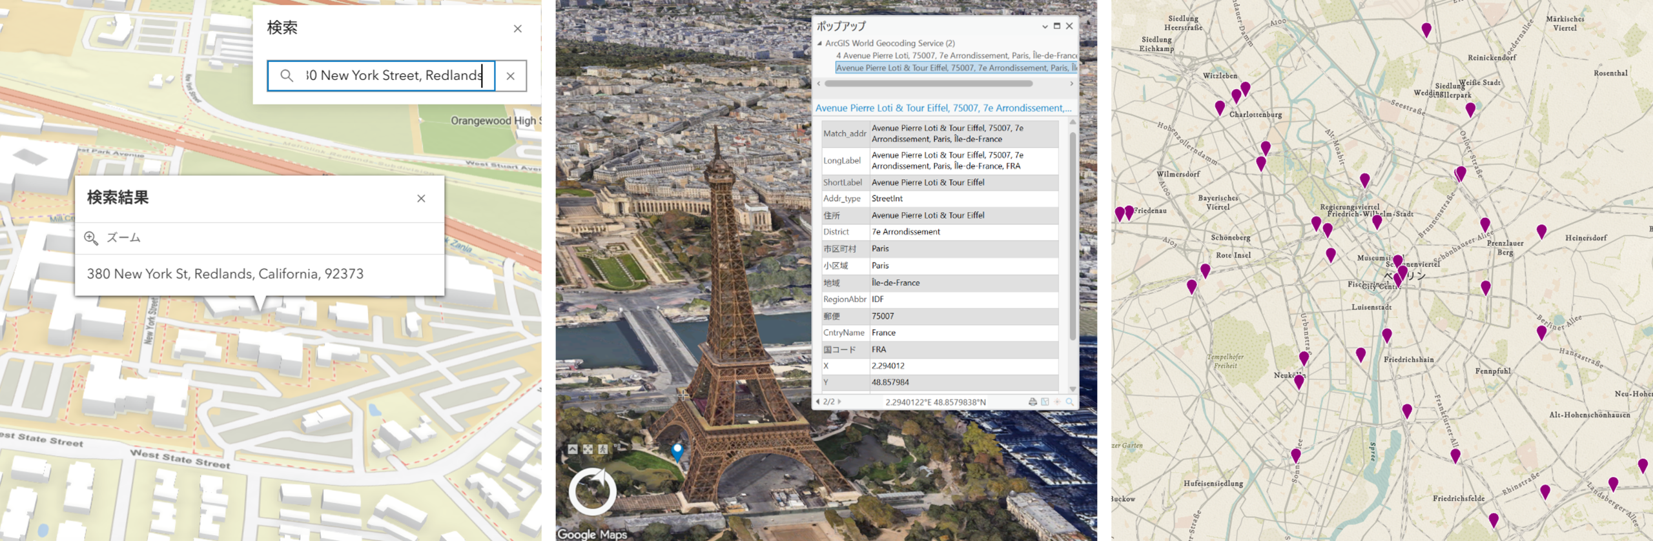1653x541 pixels.
Task: Click the flash feature icon in the popup footer
Action: (1057, 402)
